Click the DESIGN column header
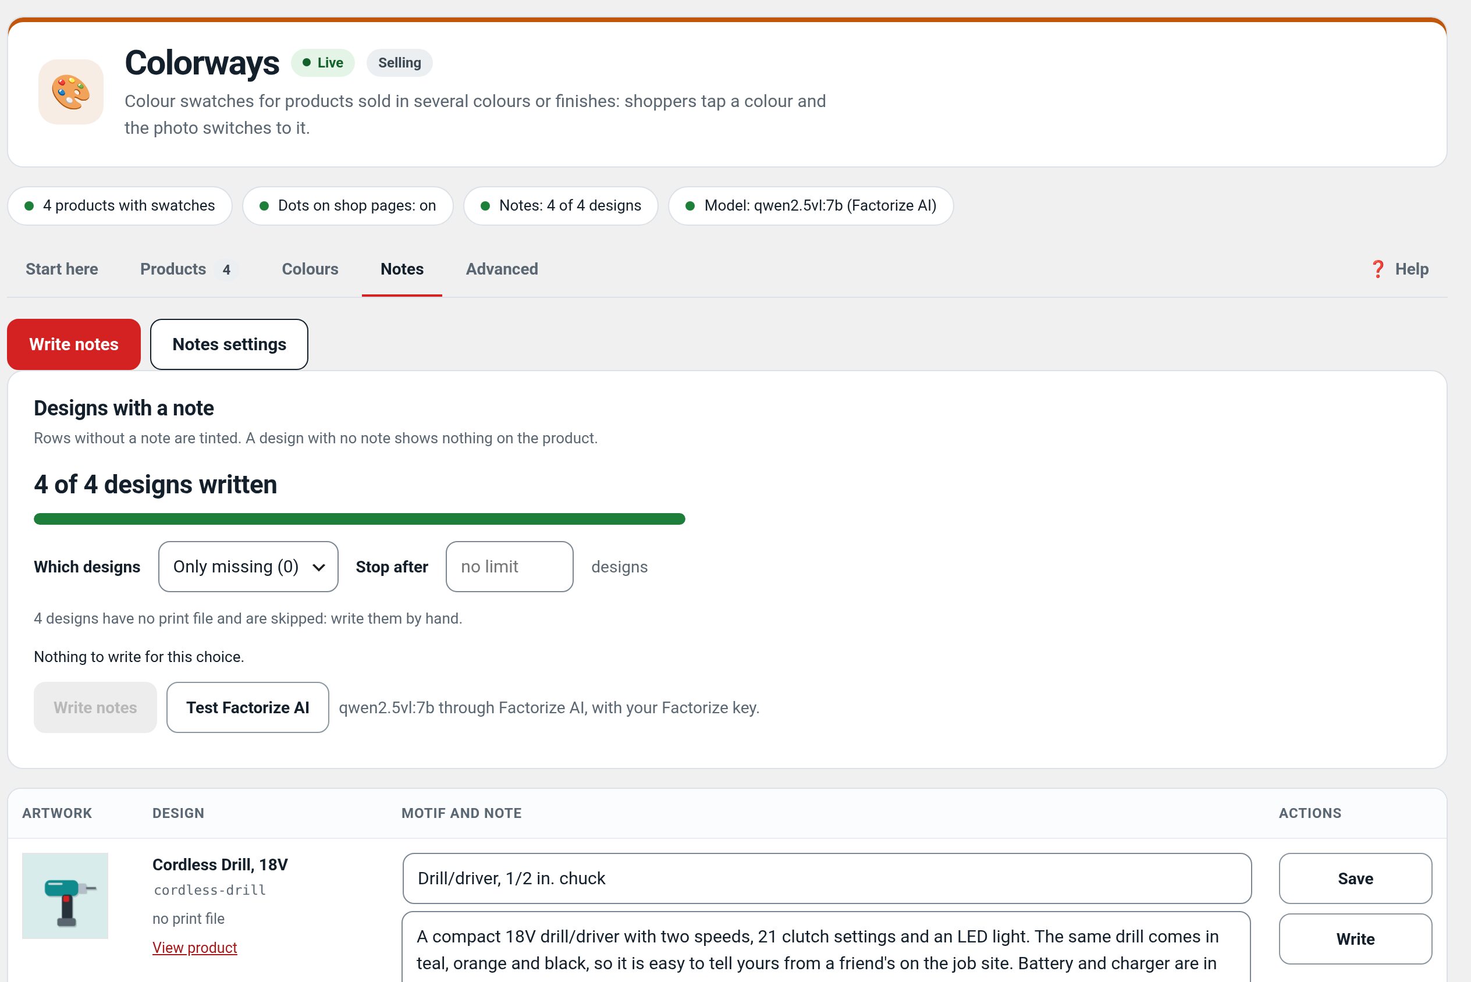 tap(179, 813)
